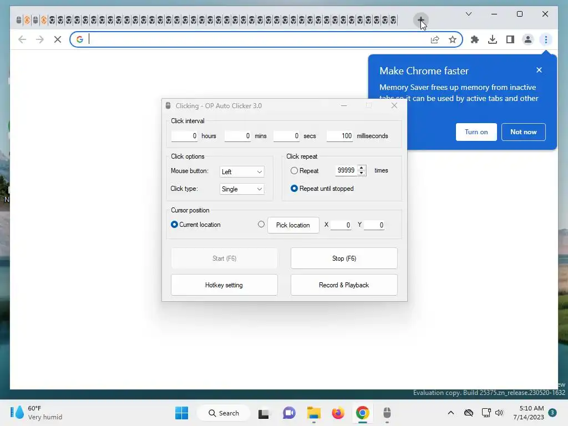The height and width of the screenshot is (426, 568).
Task: Increase repeat count with up arrow
Action: coord(361,168)
